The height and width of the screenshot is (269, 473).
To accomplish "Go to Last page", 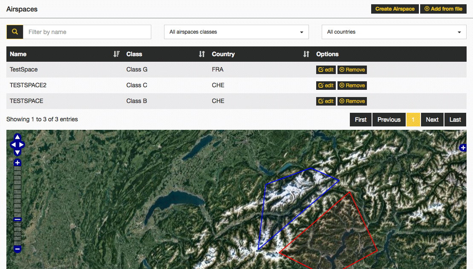I will [x=455, y=120].
